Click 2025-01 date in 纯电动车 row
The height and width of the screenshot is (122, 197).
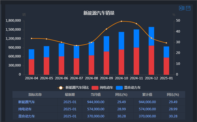(70, 109)
